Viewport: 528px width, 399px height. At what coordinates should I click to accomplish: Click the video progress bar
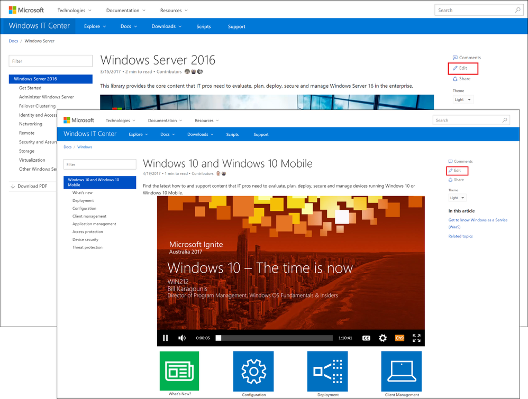tap(275, 338)
